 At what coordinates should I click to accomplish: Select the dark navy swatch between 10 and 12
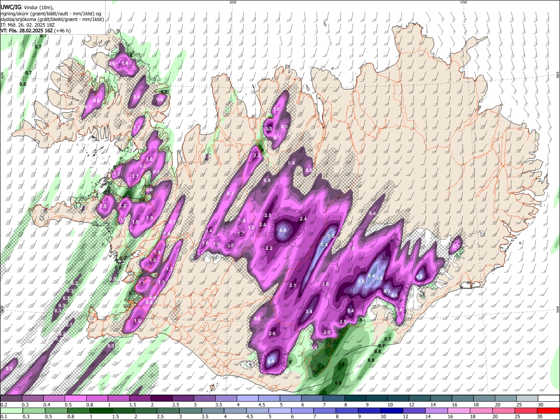coord(391,411)
